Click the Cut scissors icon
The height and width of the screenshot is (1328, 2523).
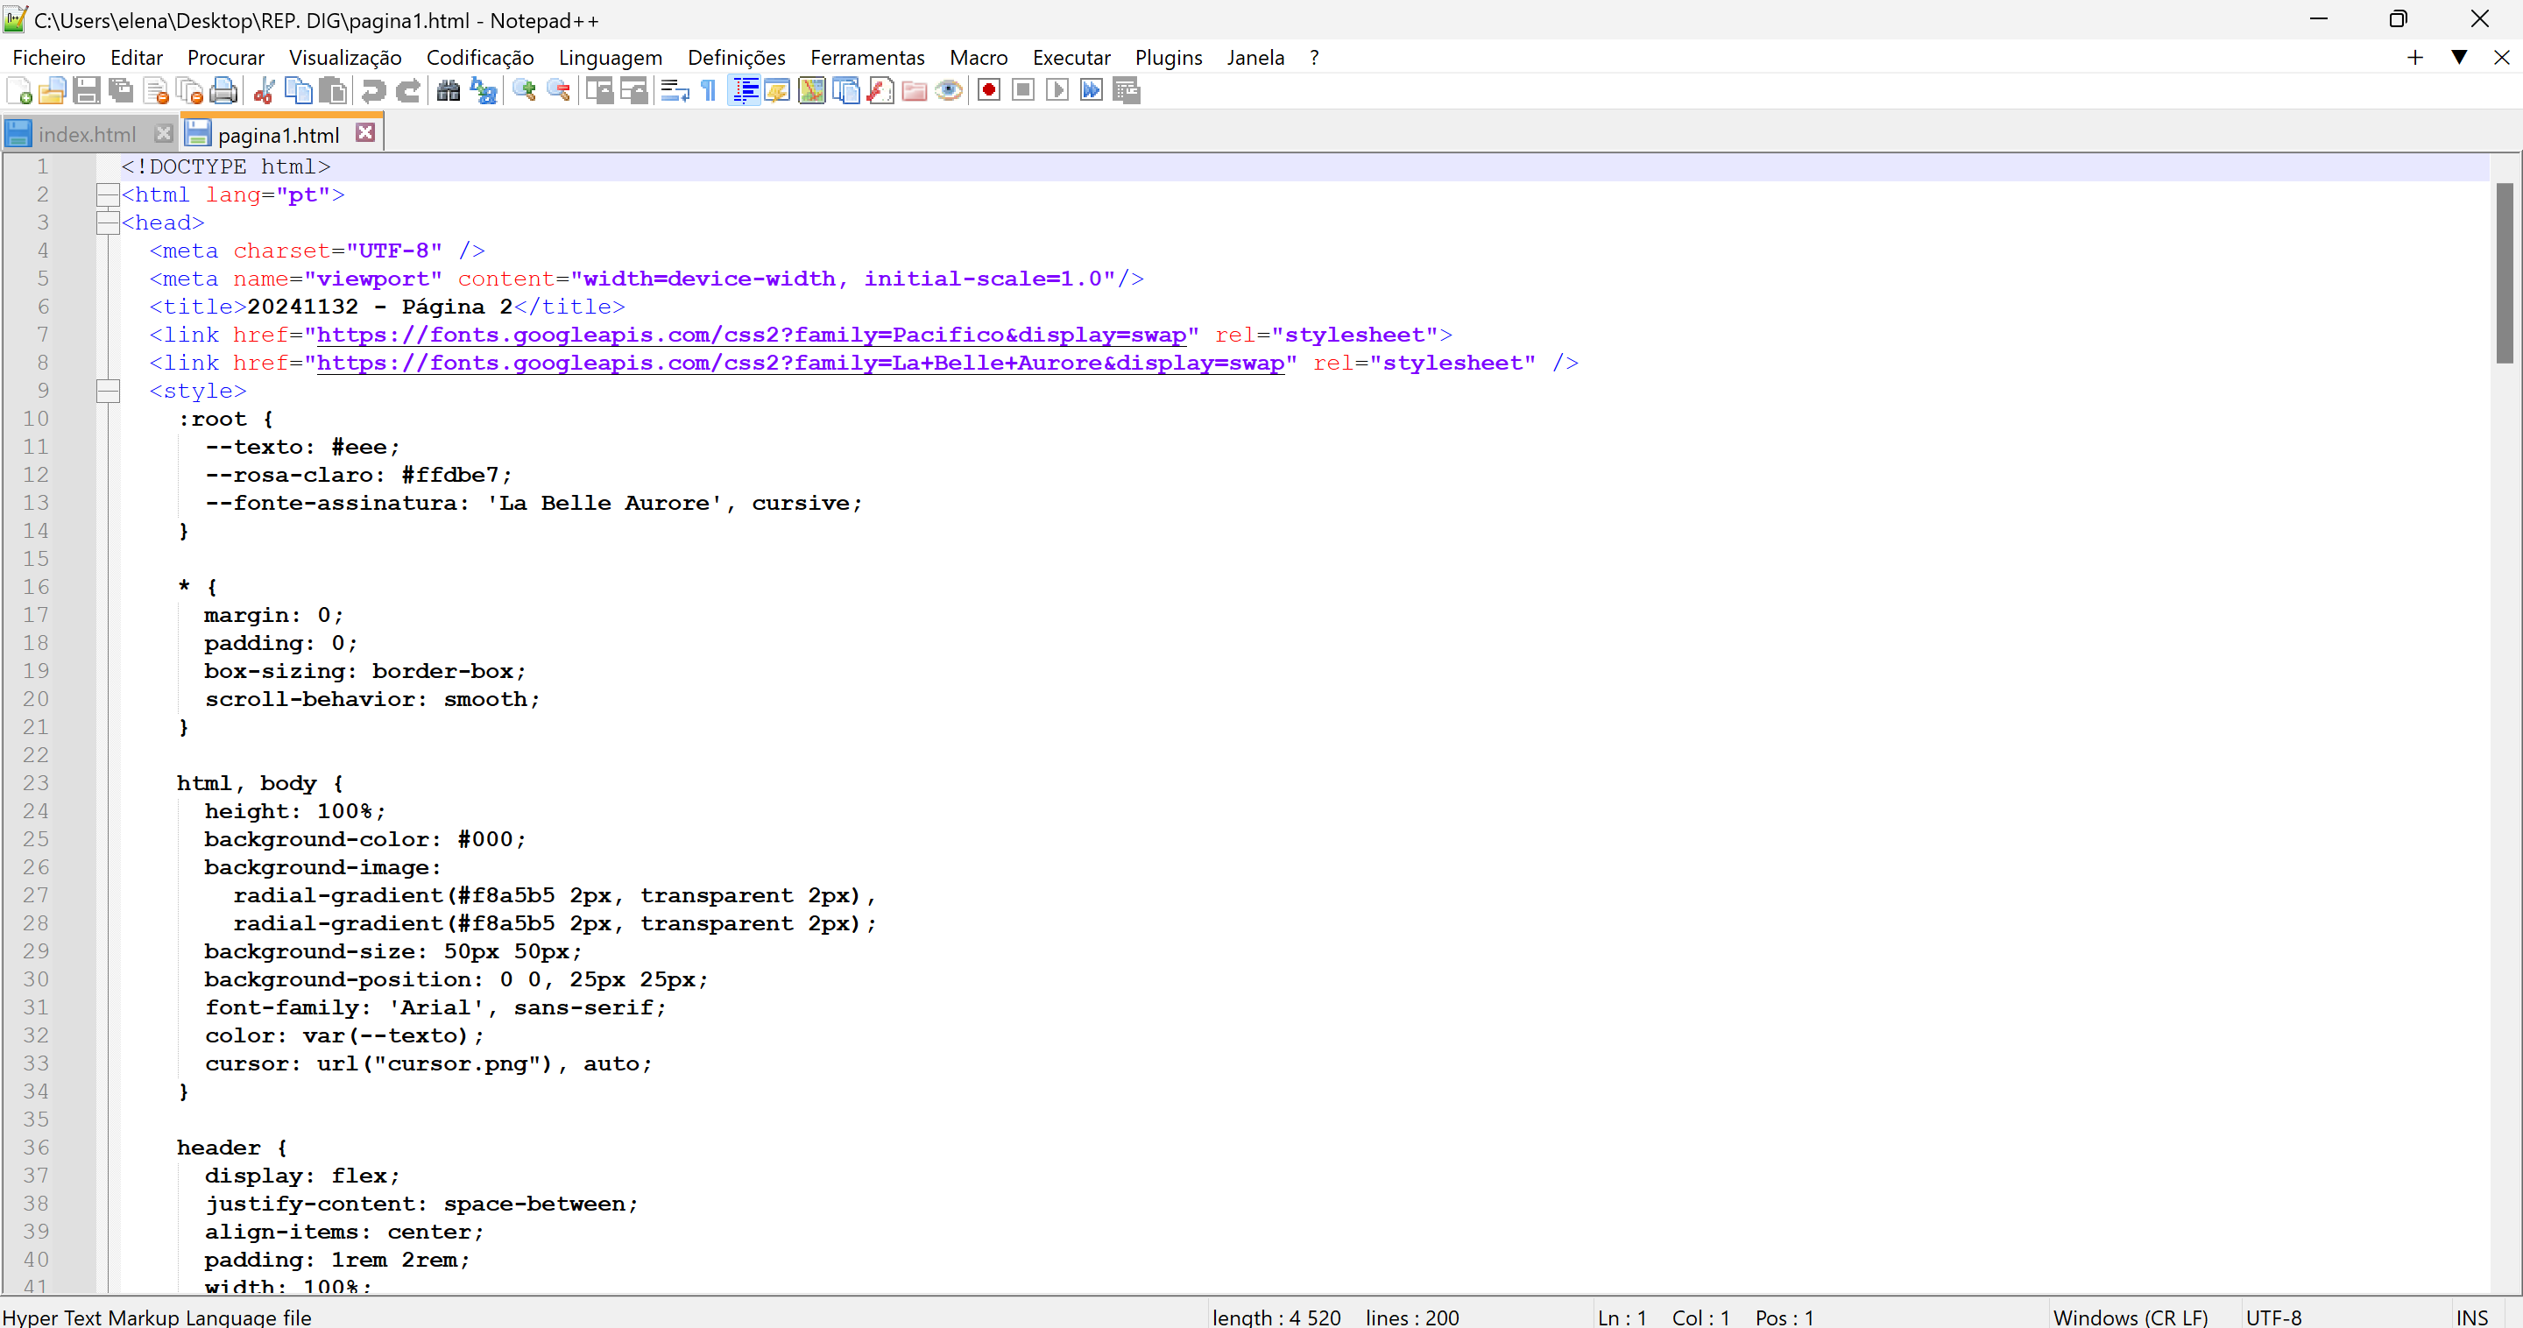pyautogui.click(x=264, y=91)
